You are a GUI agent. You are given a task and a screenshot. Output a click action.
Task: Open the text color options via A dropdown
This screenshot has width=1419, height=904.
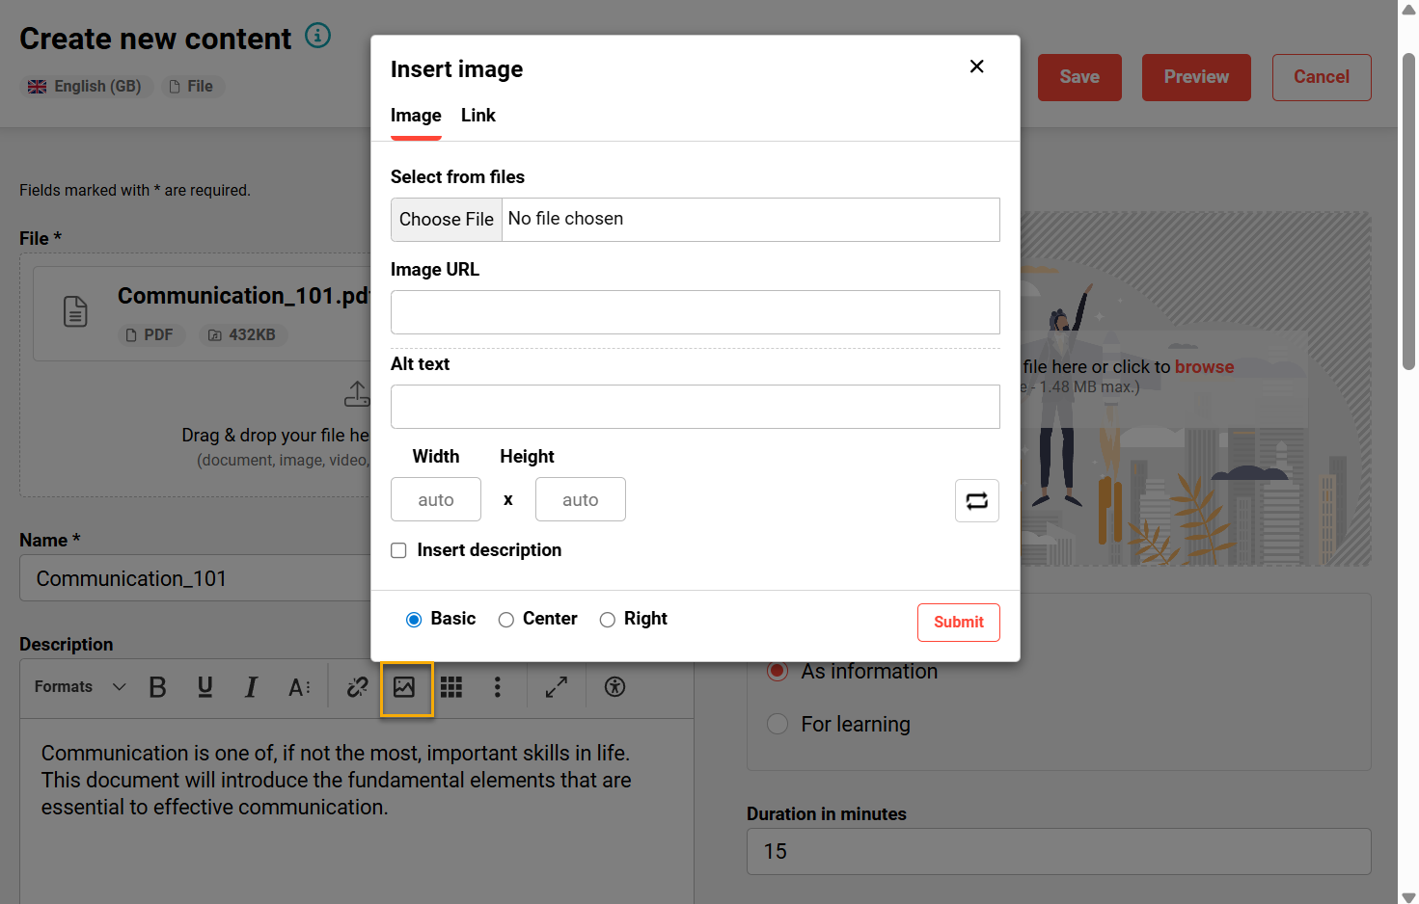pos(299,686)
